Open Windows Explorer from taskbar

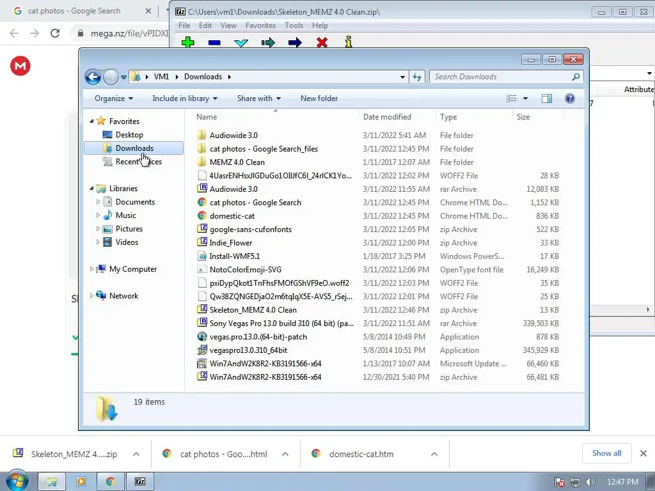(x=52, y=482)
